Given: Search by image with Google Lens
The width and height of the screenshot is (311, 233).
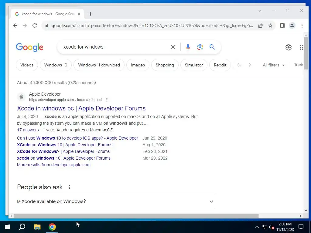Looking at the screenshot, I should click(200, 47).
